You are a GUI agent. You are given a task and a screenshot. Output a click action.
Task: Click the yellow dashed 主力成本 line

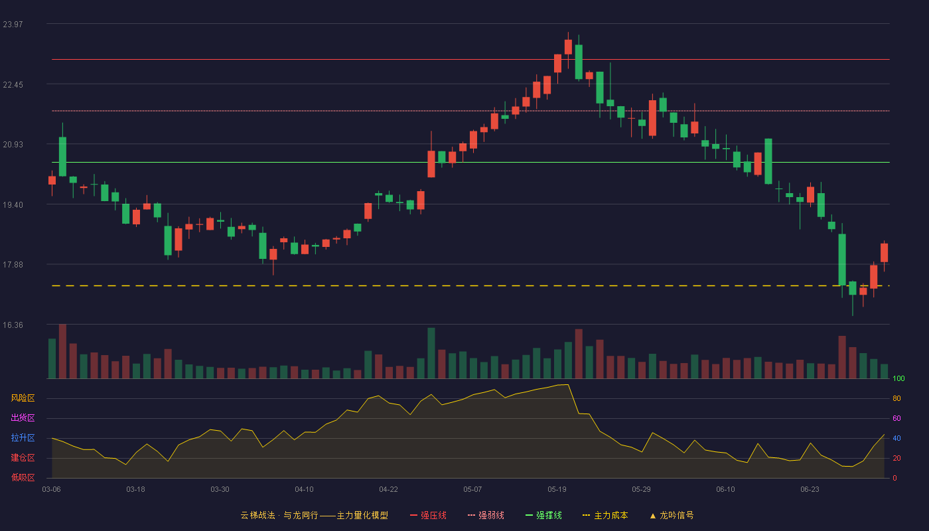(470, 285)
